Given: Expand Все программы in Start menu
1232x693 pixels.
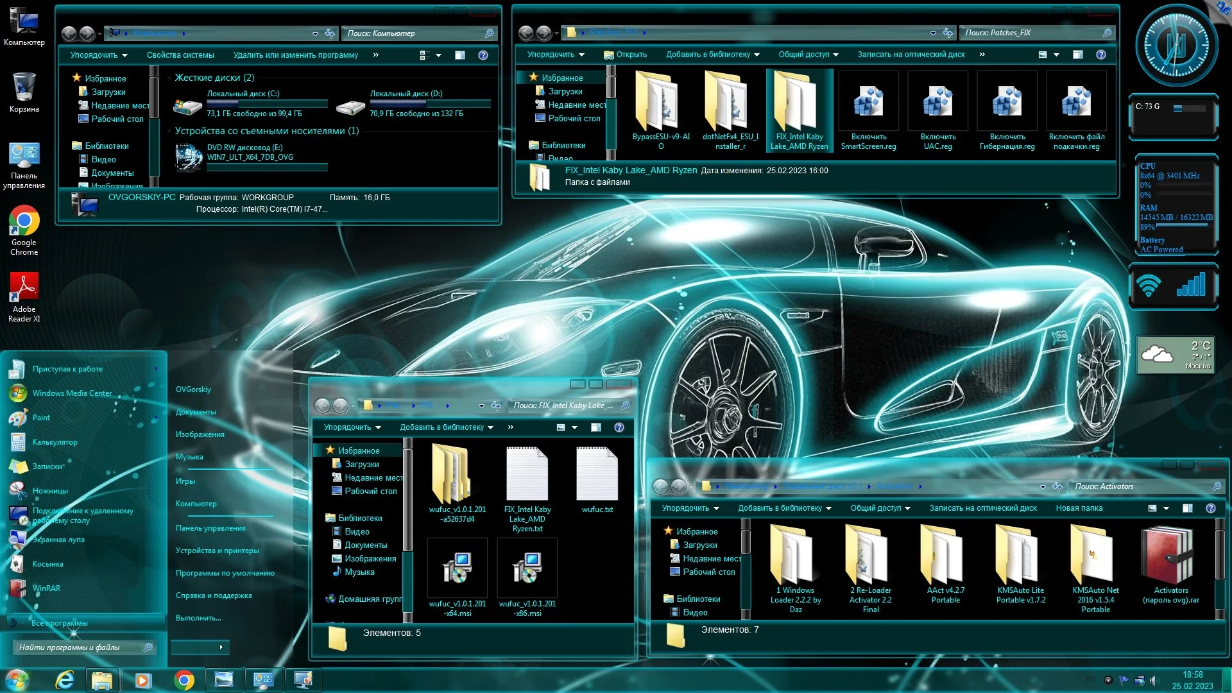Looking at the screenshot, I should (x=59, y=623).
